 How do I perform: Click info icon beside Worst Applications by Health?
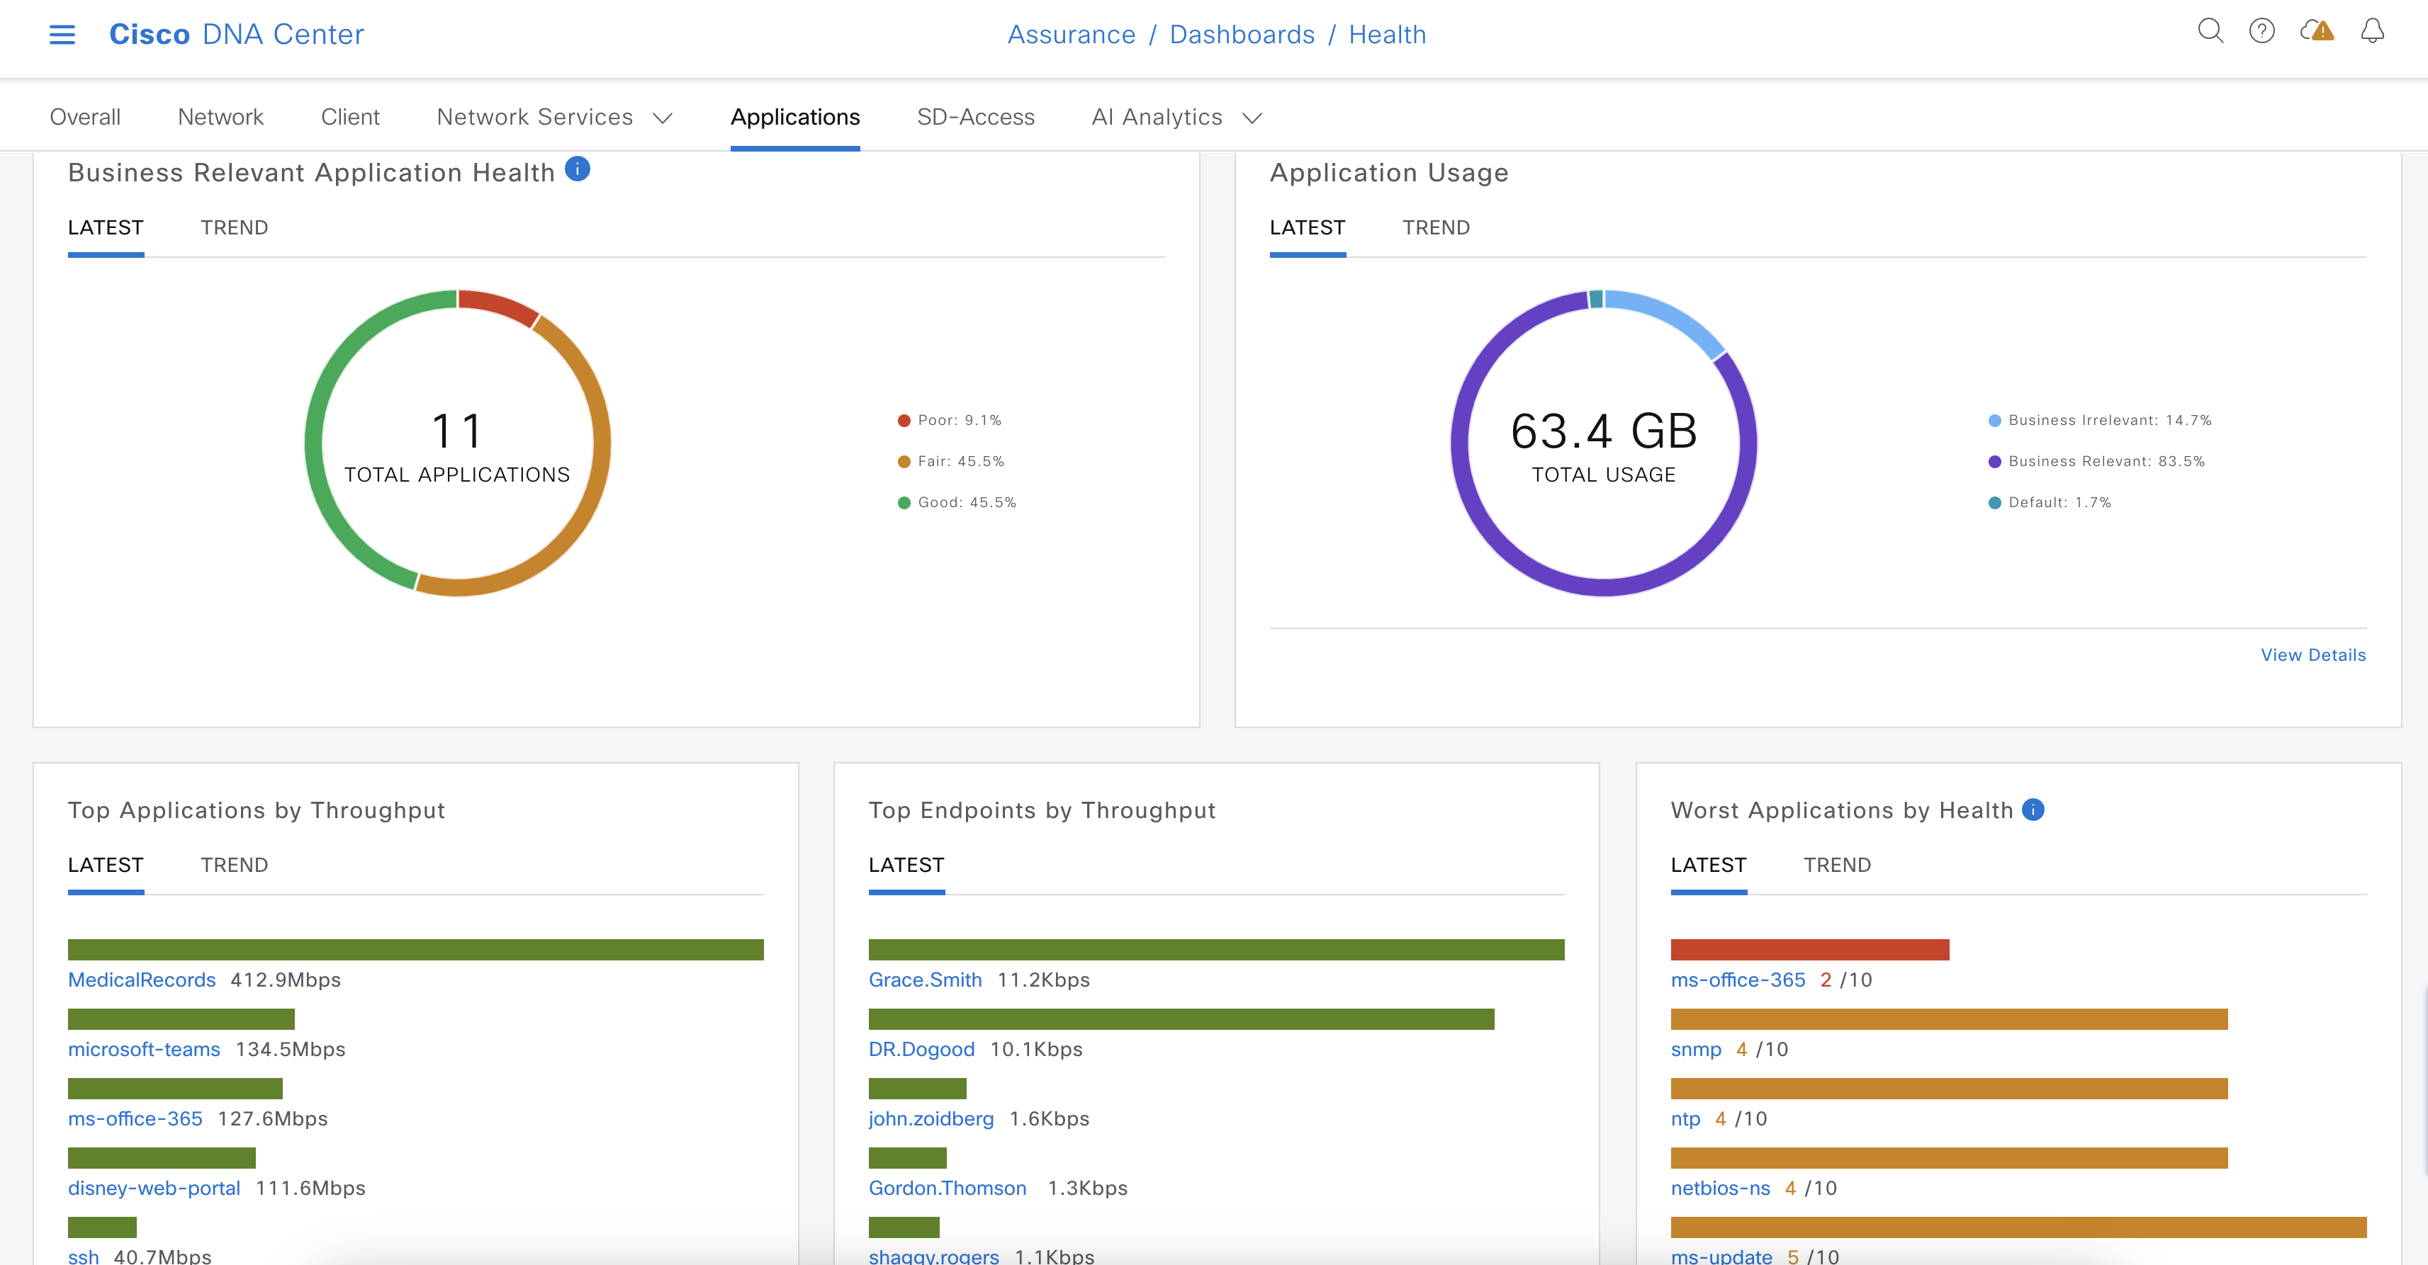pos(2033,809)
